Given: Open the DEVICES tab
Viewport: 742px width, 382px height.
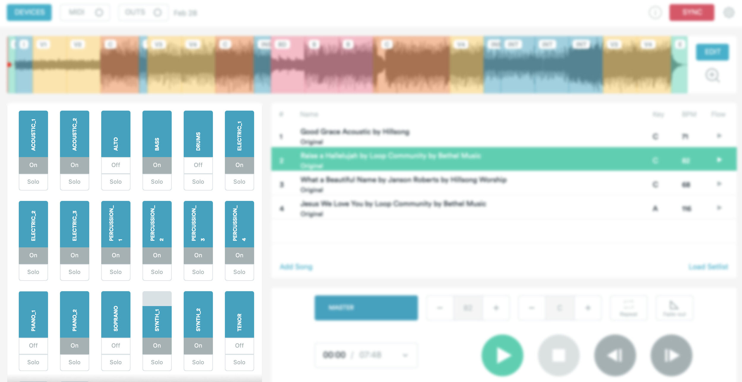Looking at the screenshot, I should (29, 12).
